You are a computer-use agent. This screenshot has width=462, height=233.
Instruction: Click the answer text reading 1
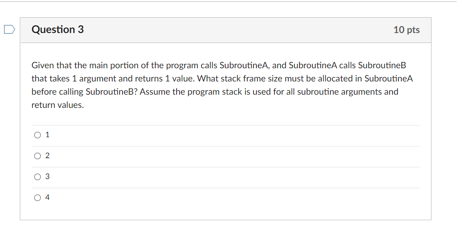tap(47, 135)
